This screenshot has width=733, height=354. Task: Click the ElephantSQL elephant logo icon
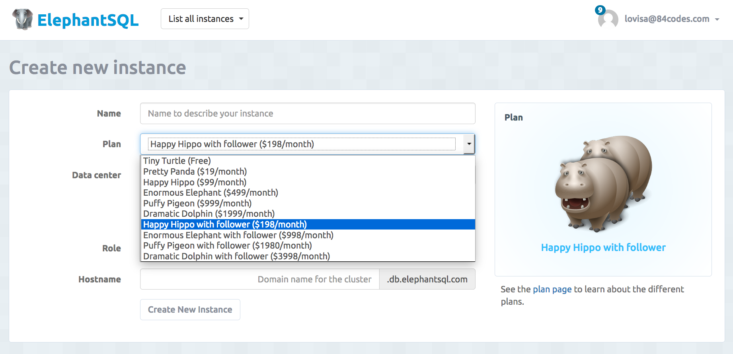point(22,19)
